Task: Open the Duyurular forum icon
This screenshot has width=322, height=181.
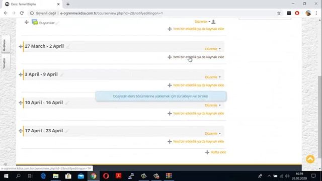Action: 35,22
